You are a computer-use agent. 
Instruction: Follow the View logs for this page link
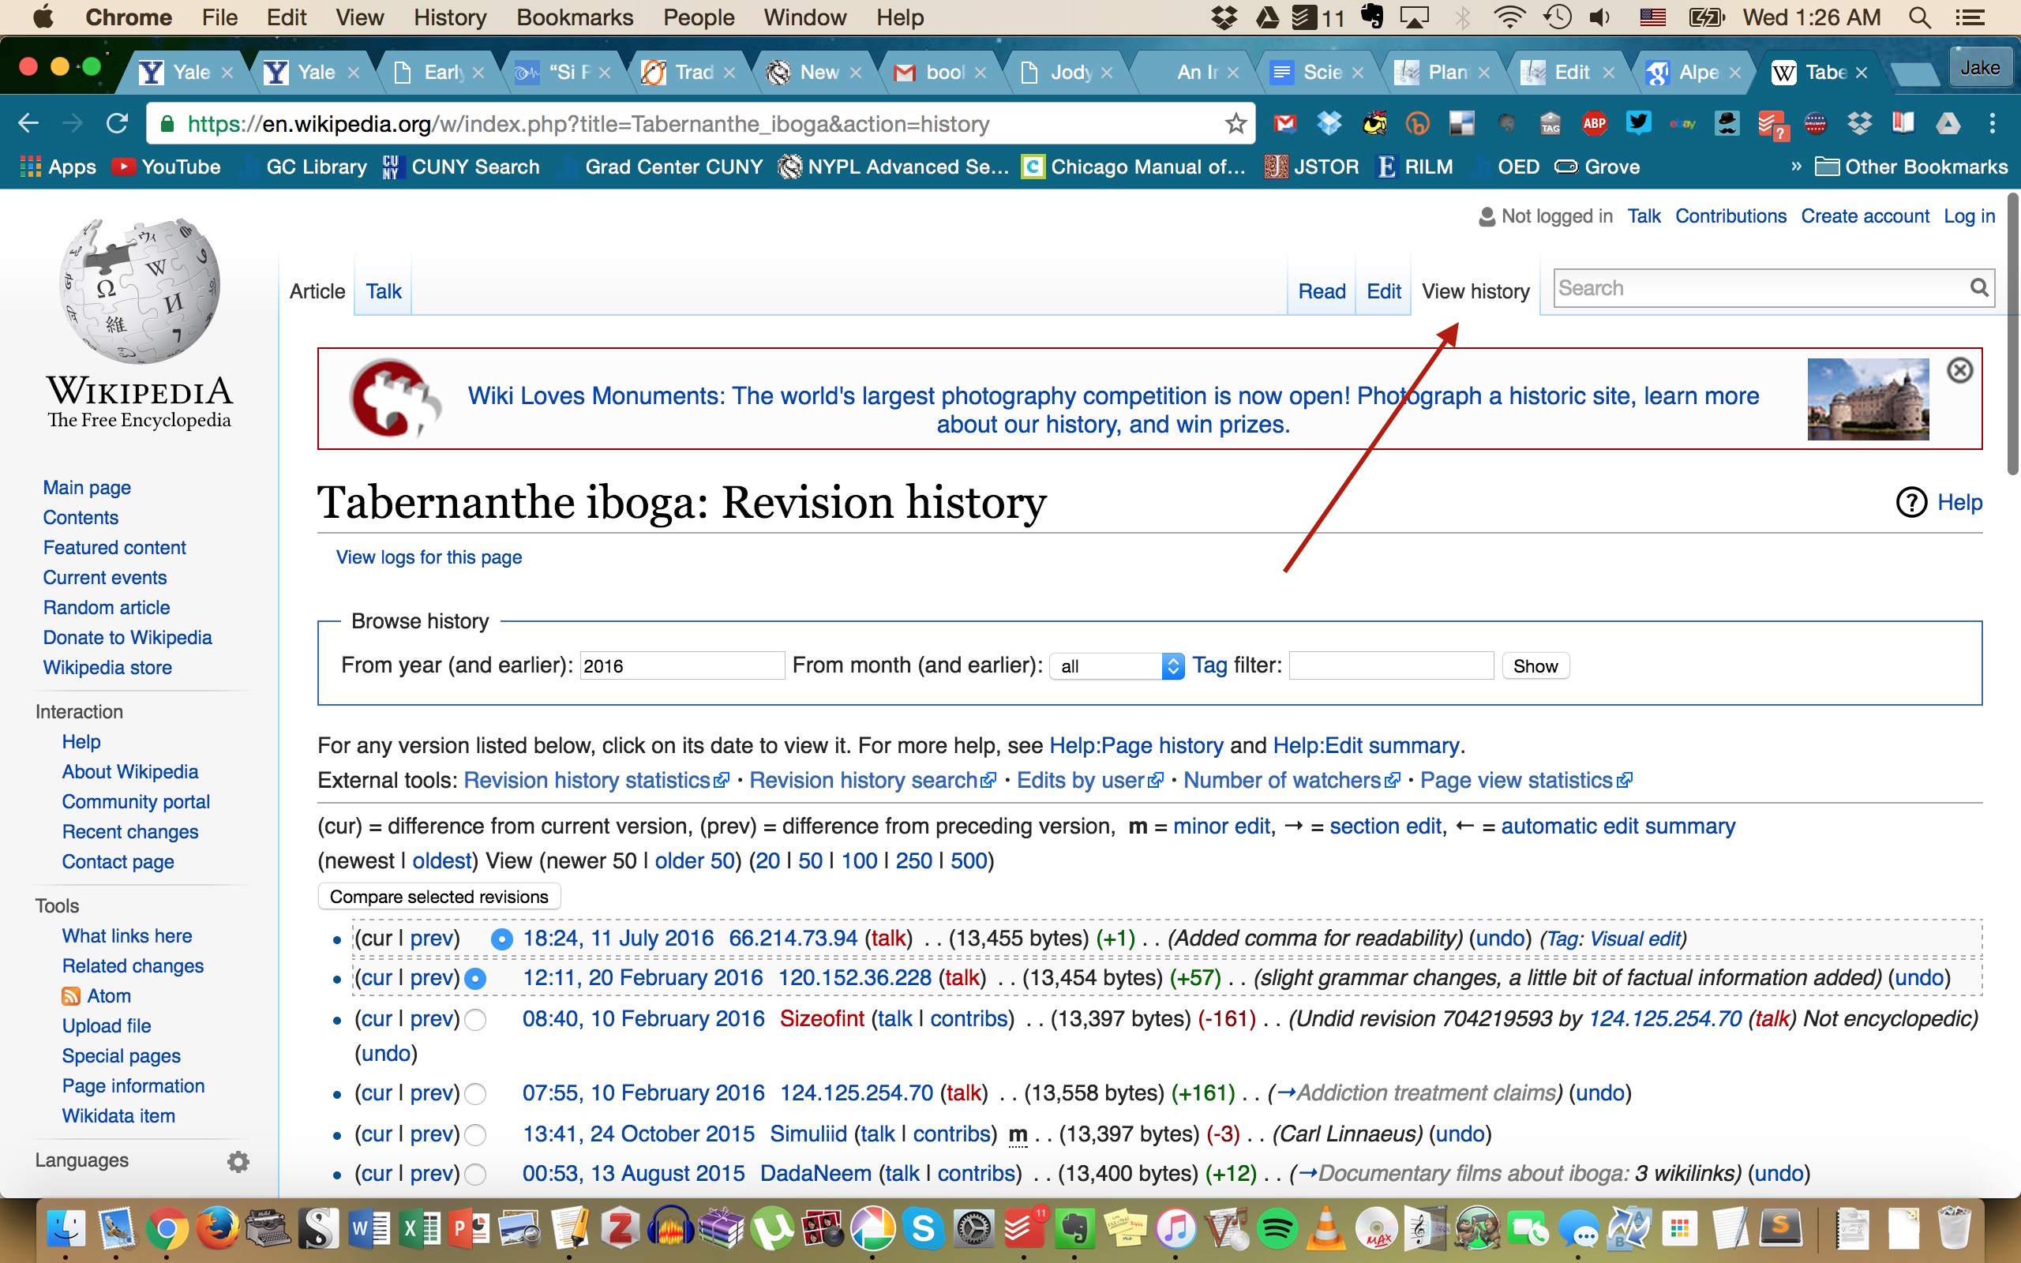tap(429, 557)
